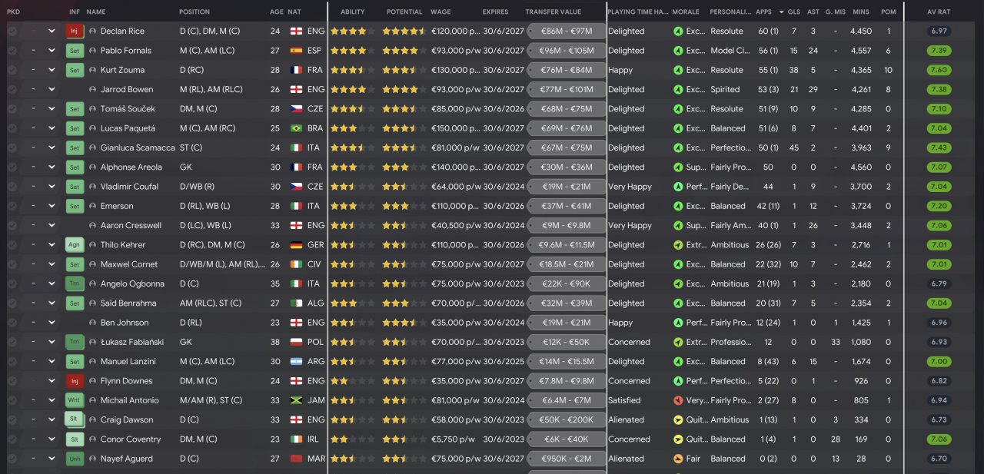984x474 pixels.
Task: Tick the selection checkbox for Pablo Fornals
Action: pyautogui.click(x=12, y=51)
